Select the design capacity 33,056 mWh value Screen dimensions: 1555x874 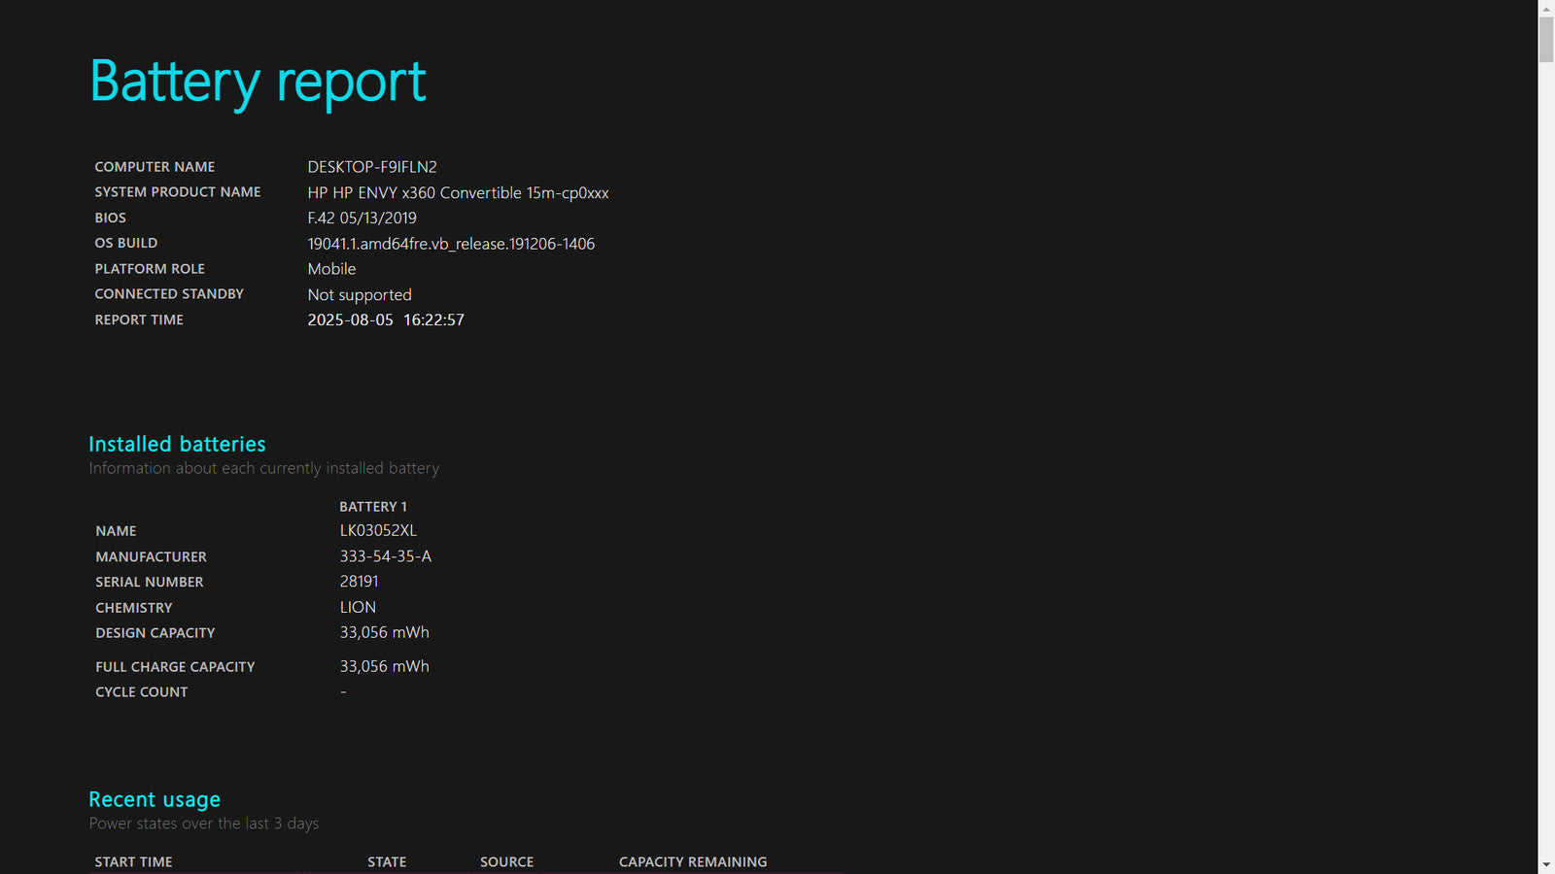(x=385, y=632)
